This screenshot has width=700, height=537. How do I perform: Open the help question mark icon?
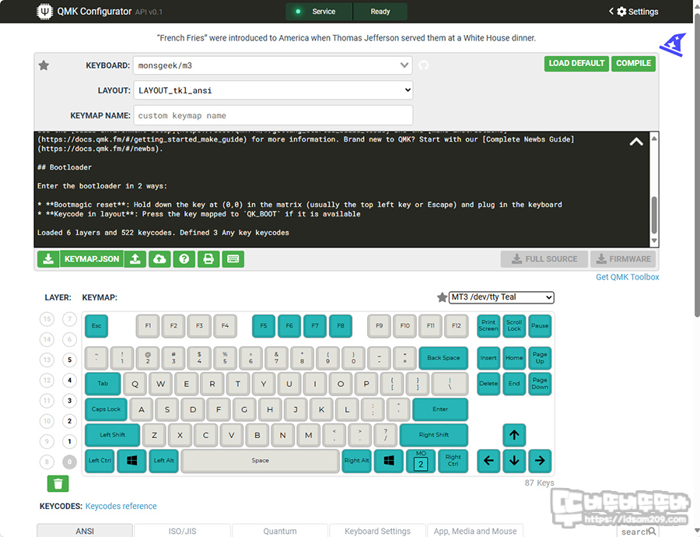pos(184,259)
